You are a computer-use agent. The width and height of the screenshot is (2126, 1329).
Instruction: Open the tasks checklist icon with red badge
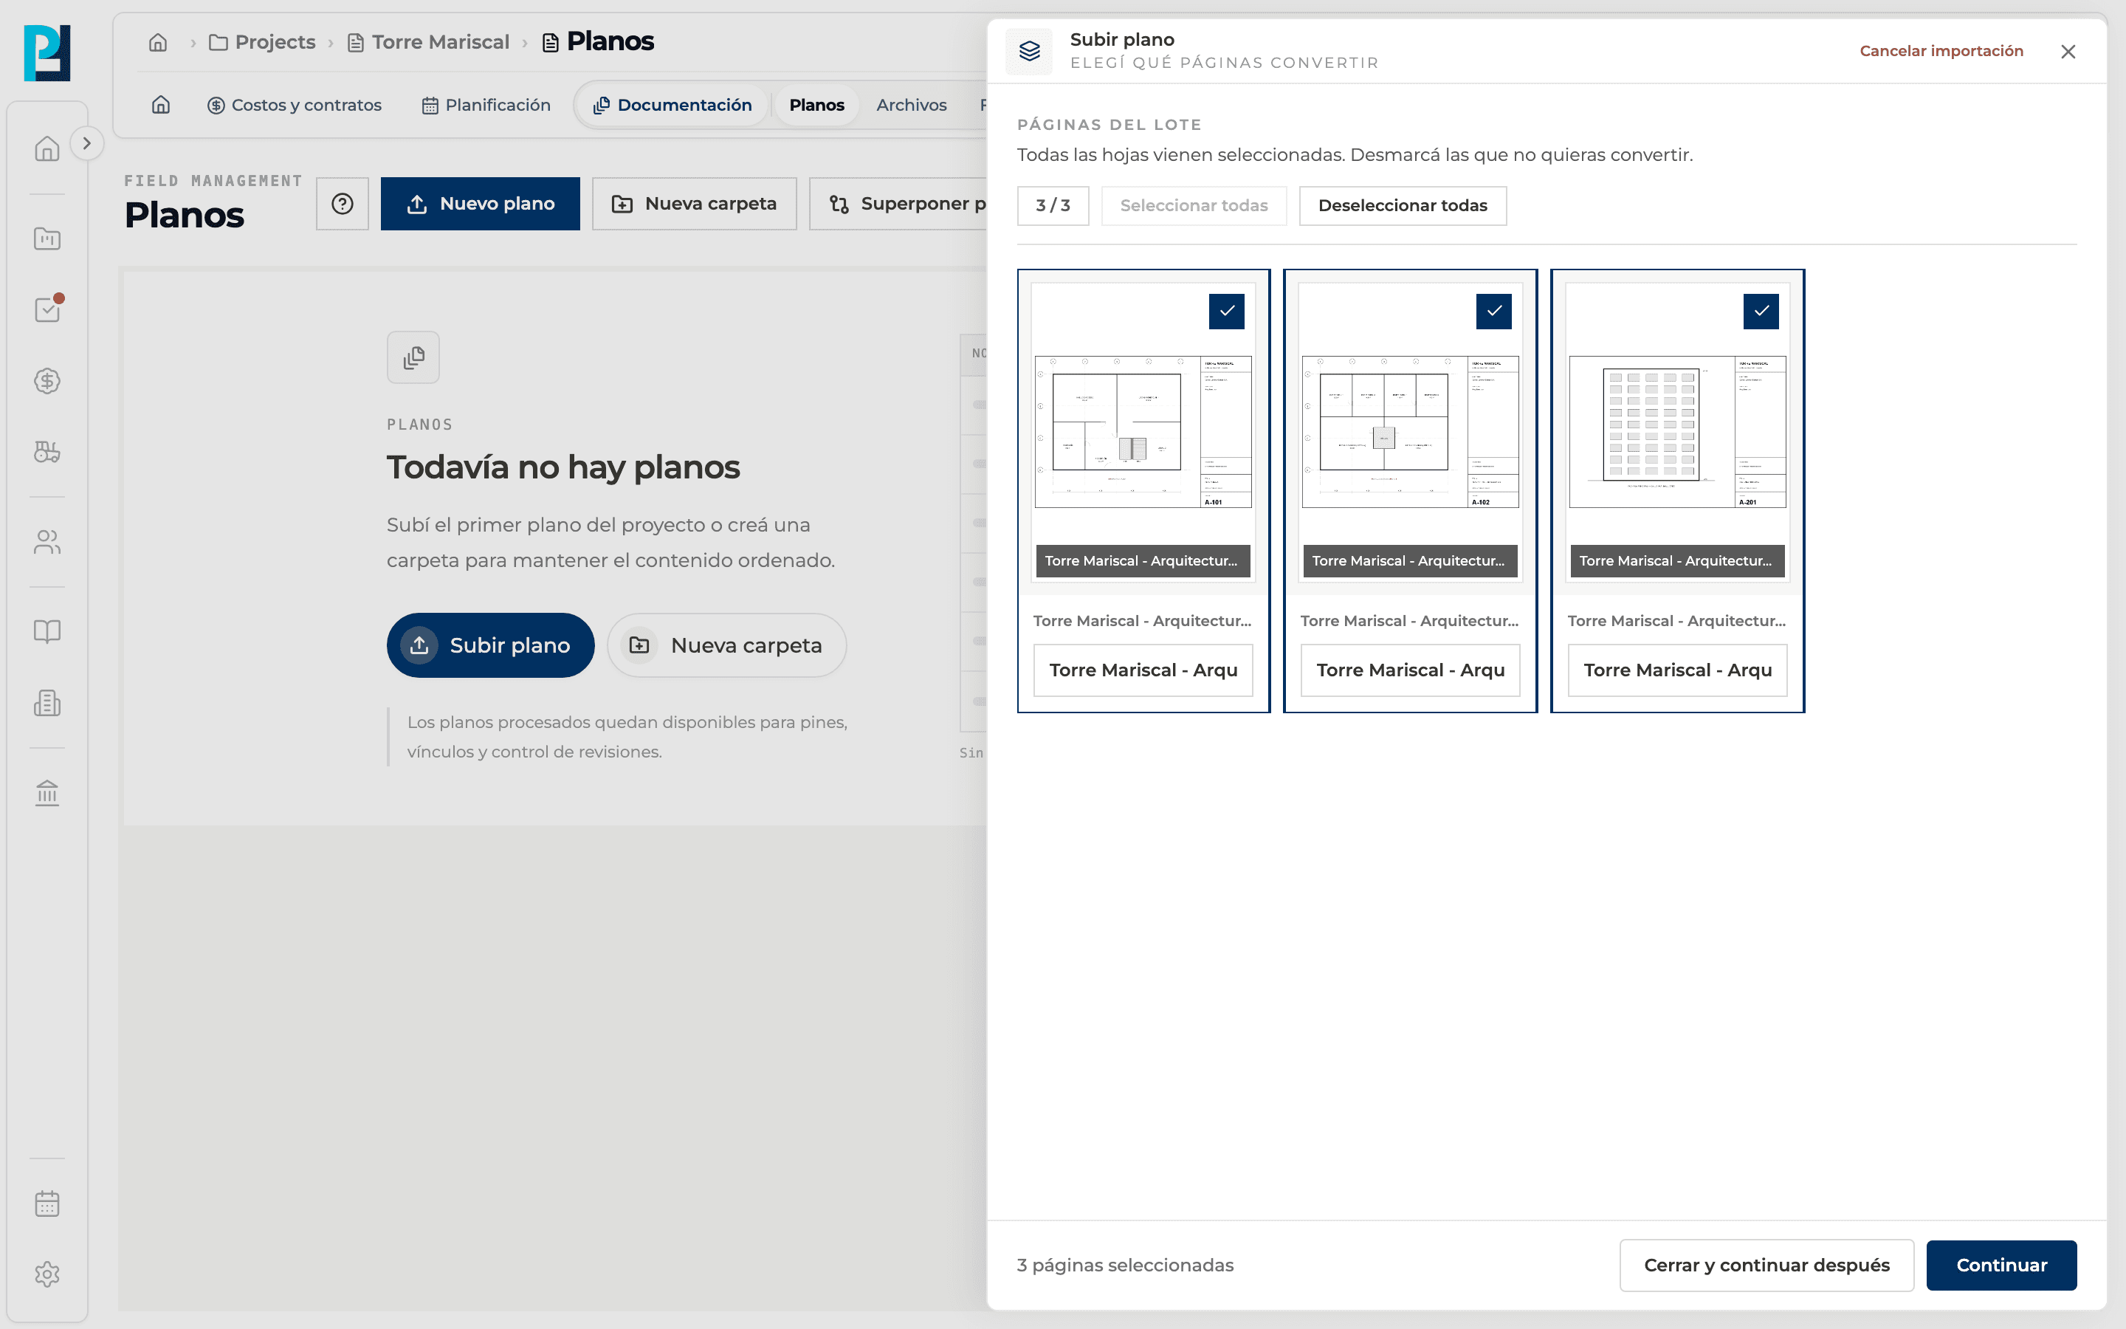[47, 309]
